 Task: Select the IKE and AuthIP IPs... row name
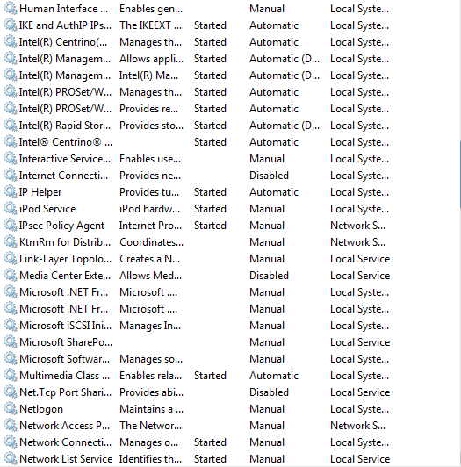coord(65,25)
